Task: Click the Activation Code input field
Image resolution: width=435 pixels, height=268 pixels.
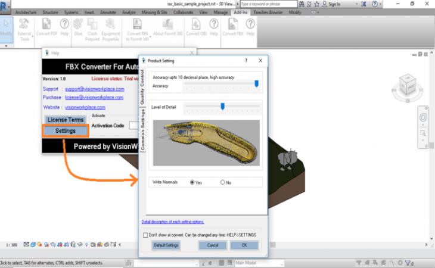Action: (134, 126)
